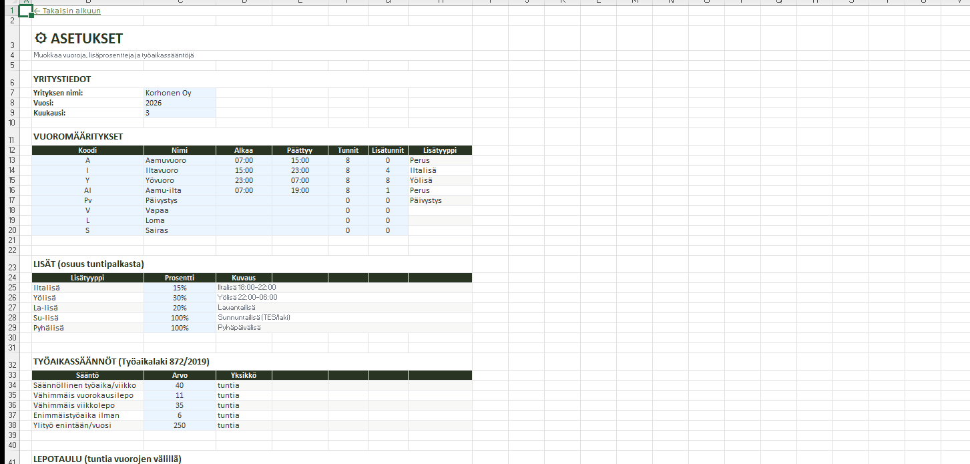Click the gear icon beside ASETUKSET heading
This screenshot has width=970, height=464.
pos(41,39)
